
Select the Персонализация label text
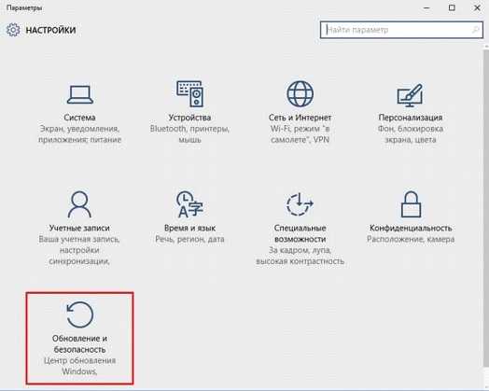tap(411, 118)
